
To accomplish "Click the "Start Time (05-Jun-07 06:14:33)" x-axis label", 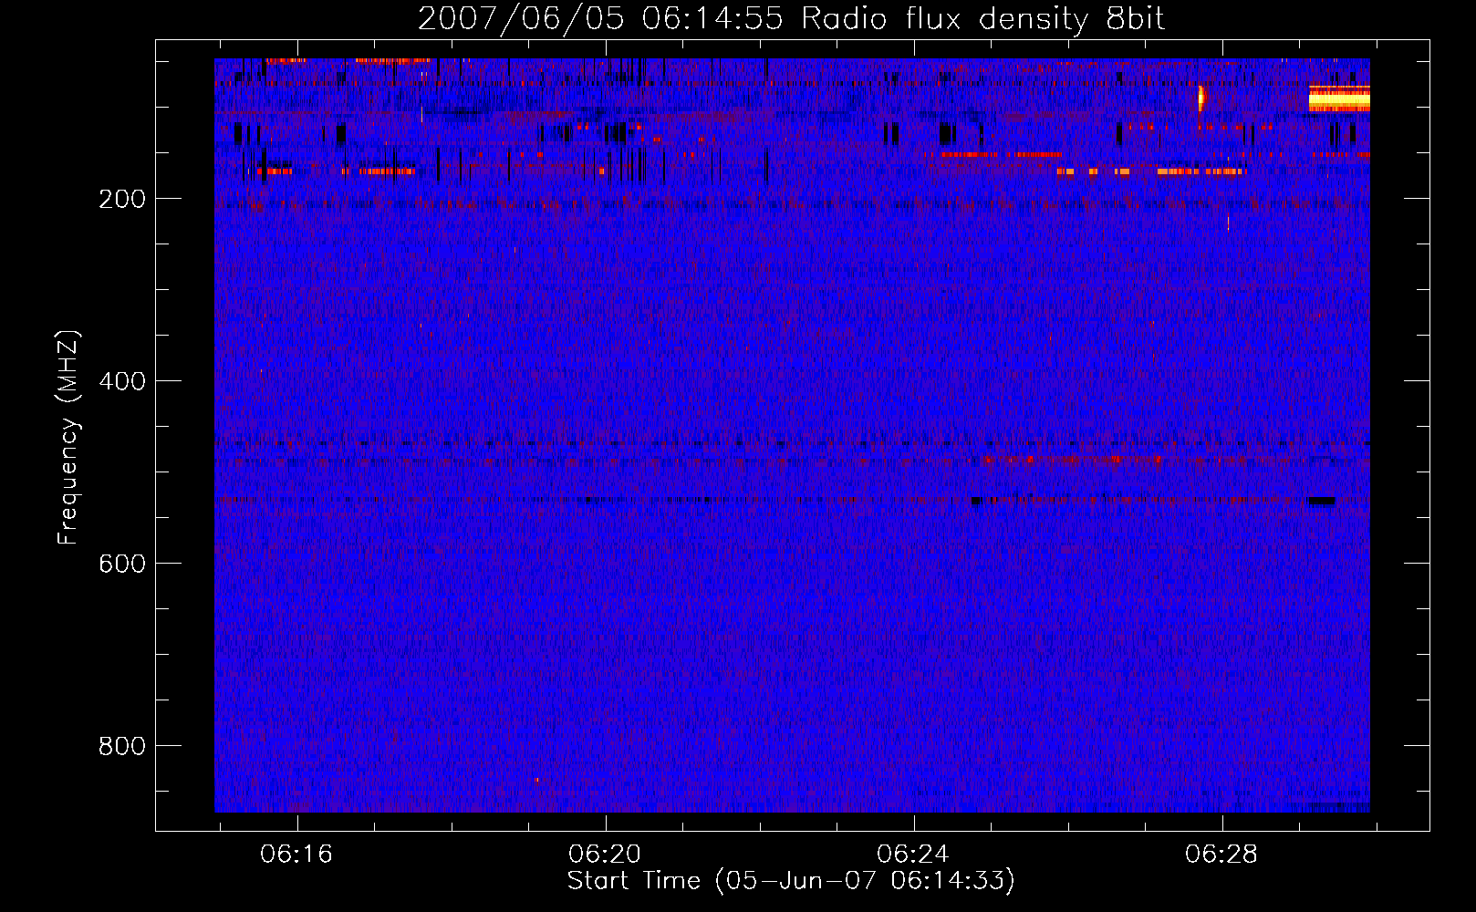I will pyautogui.click(x=791, y=881).
